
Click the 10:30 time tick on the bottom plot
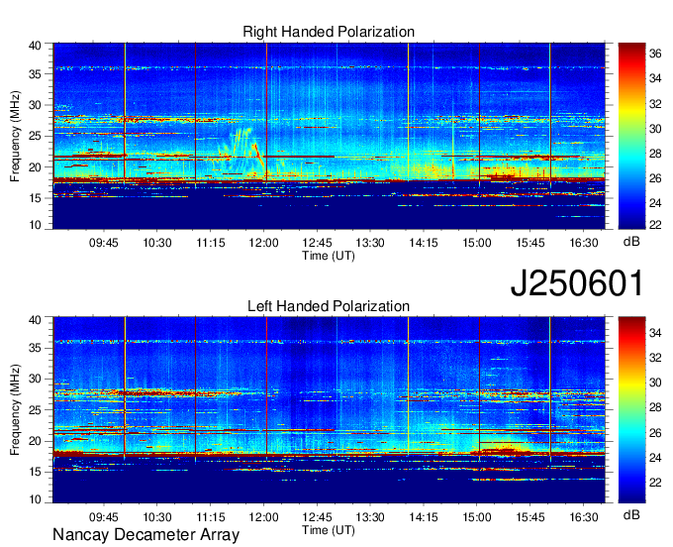157,517
